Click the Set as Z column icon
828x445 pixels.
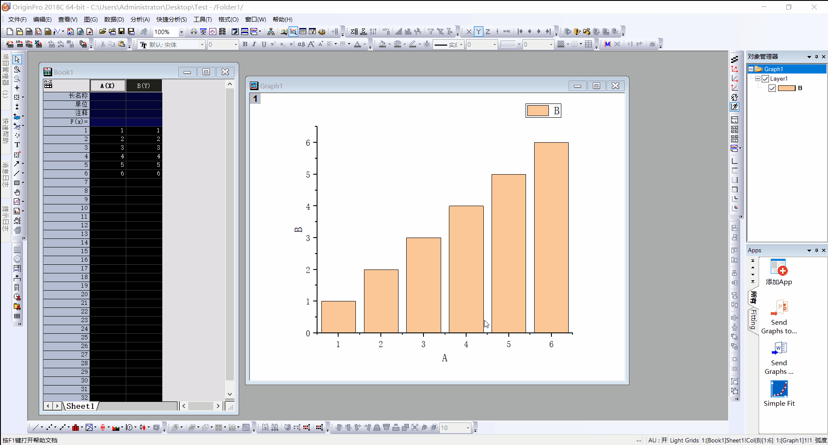point(488,31)
